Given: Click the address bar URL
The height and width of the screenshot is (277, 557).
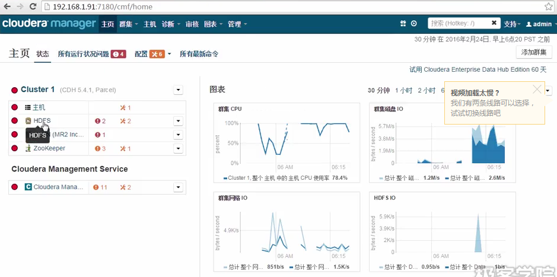Looking at the screenshot, I should point(103,7).
